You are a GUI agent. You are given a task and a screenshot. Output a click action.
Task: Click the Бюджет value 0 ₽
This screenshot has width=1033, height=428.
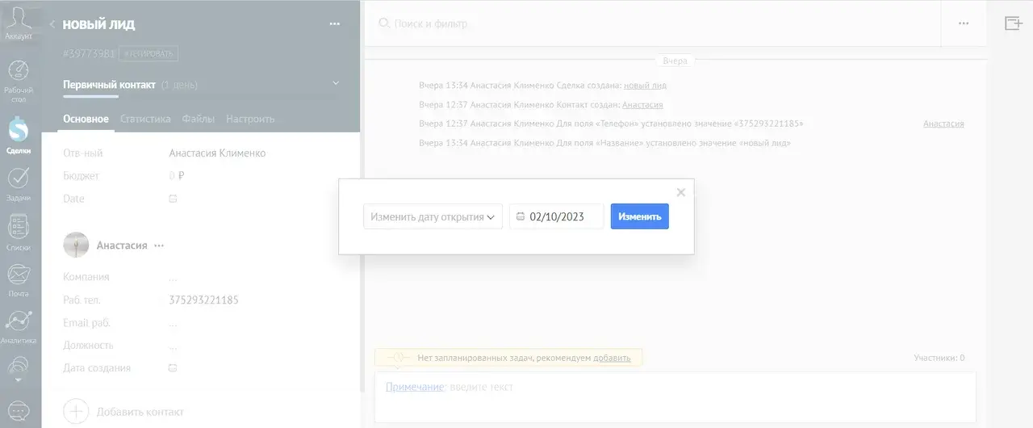(x=177, y=175)
